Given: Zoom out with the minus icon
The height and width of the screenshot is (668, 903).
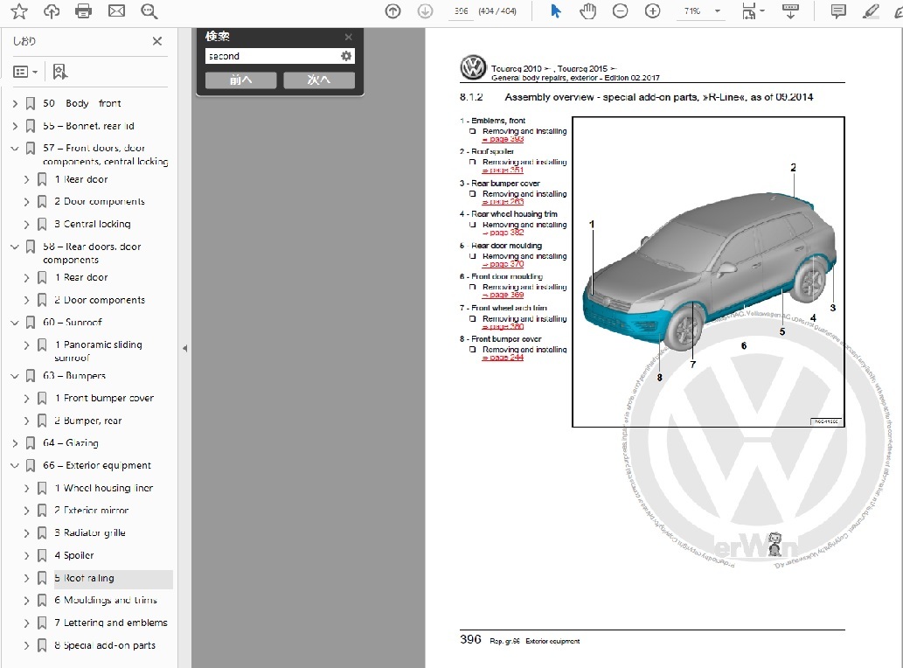Looking at the screenshot, I should coord(621,11).
